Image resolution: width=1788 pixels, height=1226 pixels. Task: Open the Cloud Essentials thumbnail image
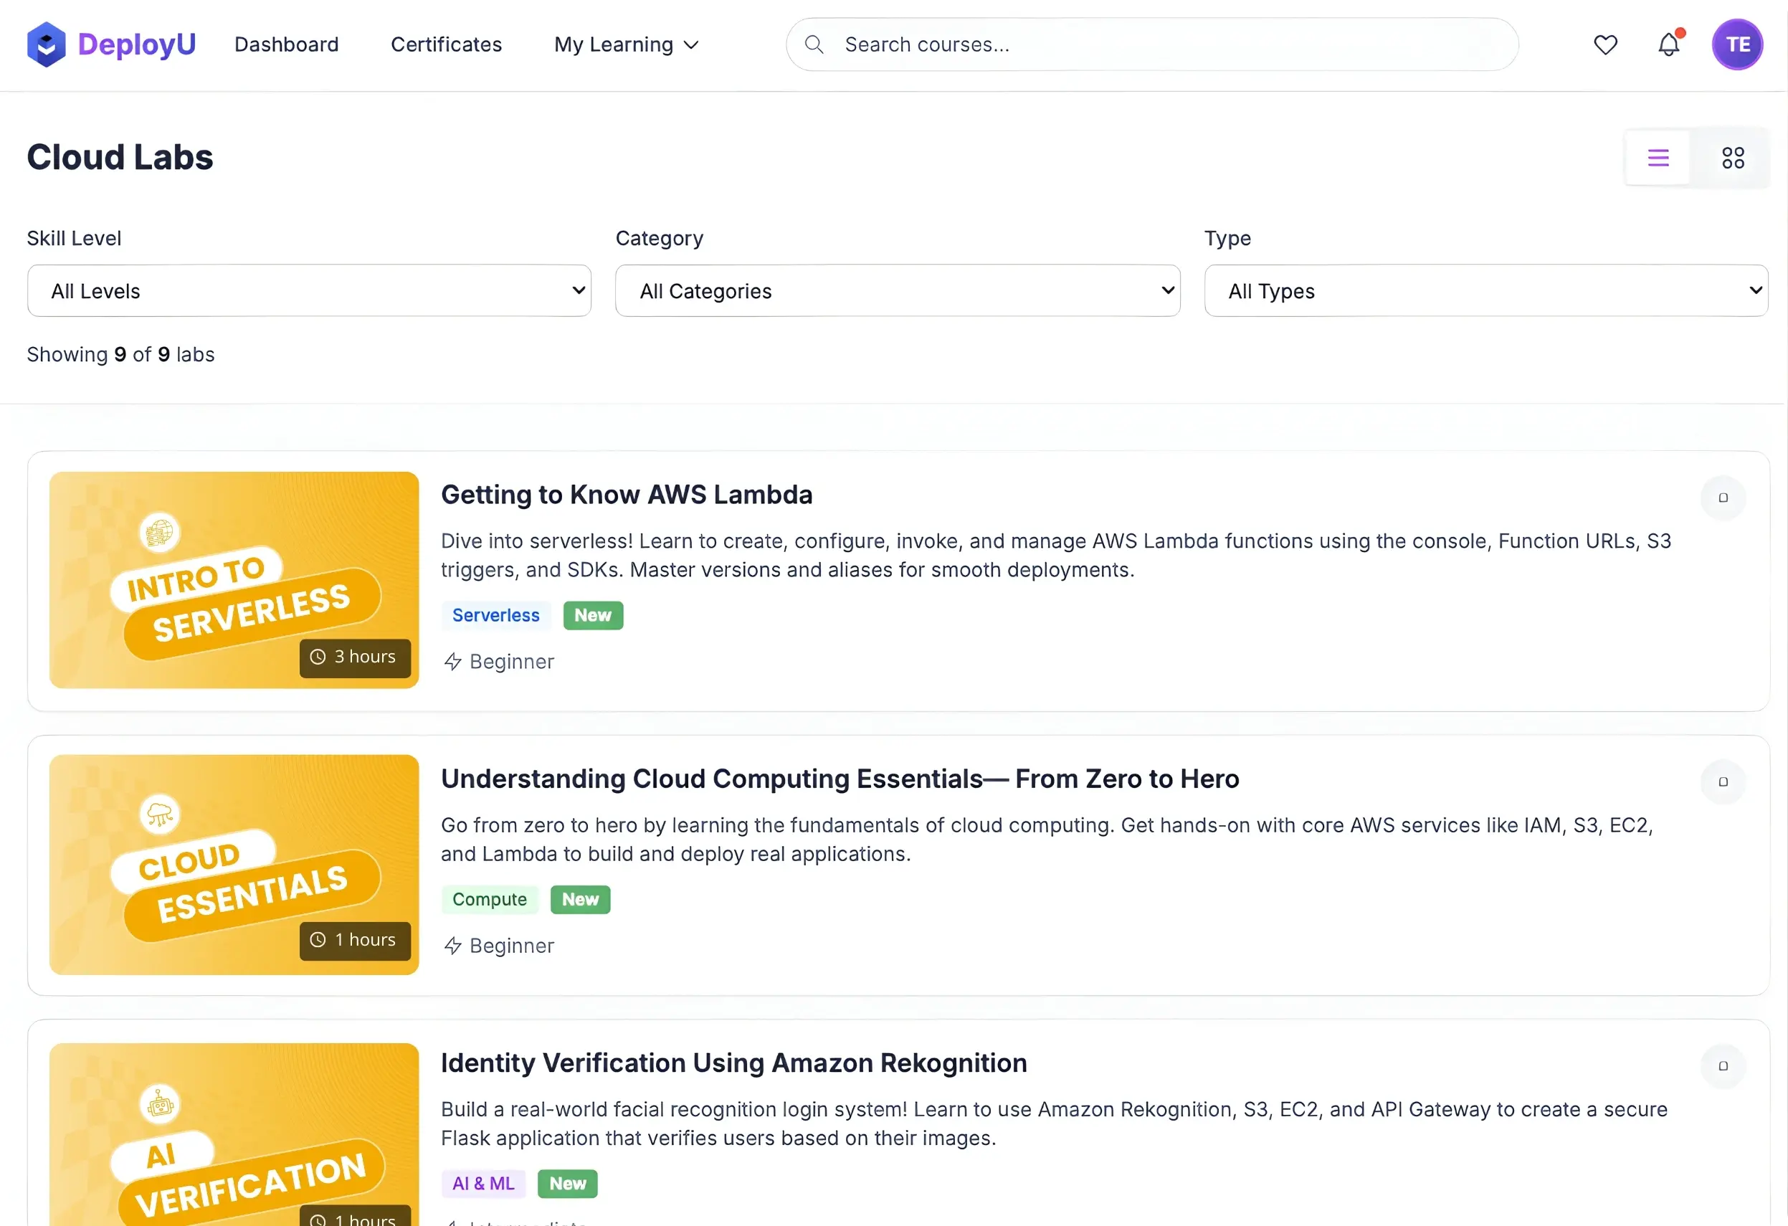(234, 864)
